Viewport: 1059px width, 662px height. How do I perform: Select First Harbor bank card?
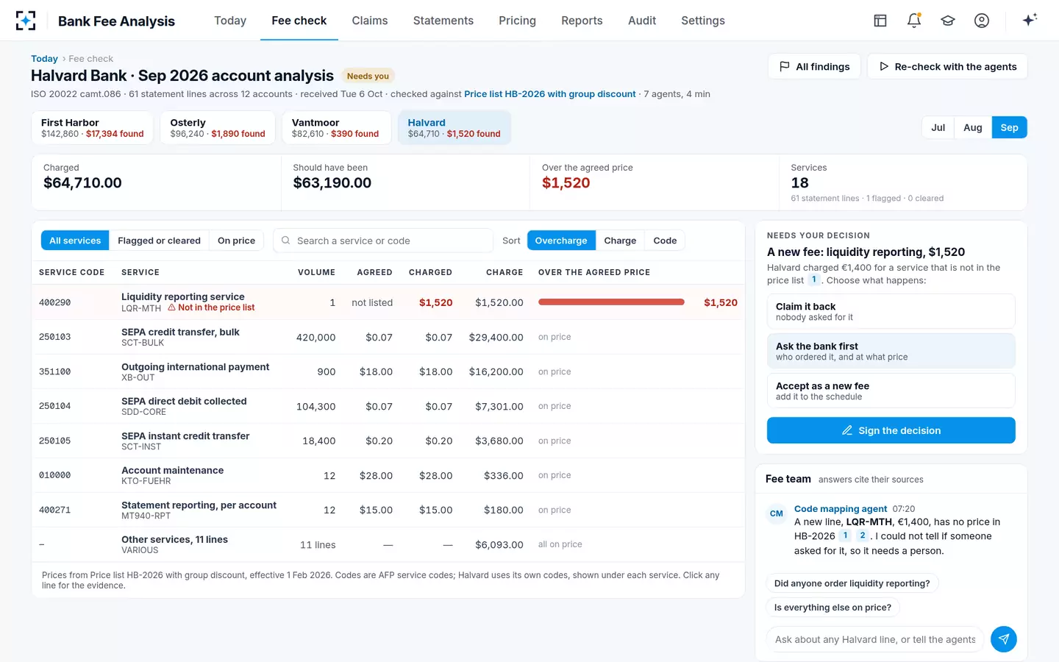pos(93,127)
